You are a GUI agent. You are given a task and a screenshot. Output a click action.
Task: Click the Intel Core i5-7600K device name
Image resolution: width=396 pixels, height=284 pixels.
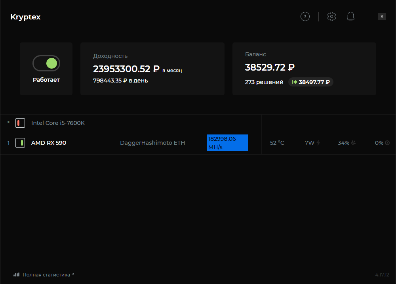click(x=58, y=123)
